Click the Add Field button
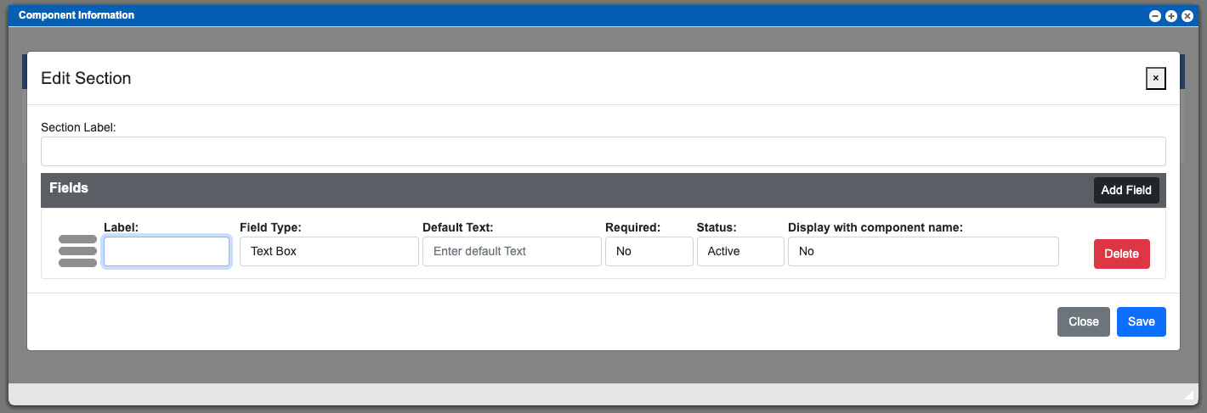Screen dimensions: 1207x413 tap(1126, 190)
